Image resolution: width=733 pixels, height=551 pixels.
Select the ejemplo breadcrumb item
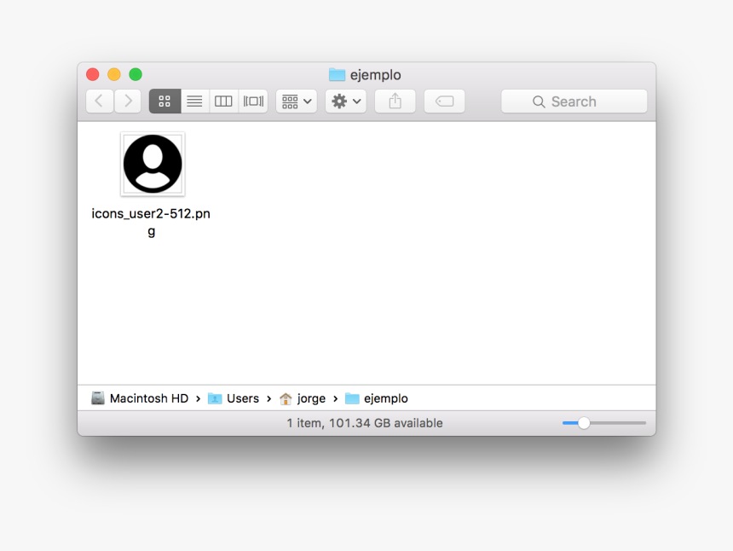pos(385,398)
